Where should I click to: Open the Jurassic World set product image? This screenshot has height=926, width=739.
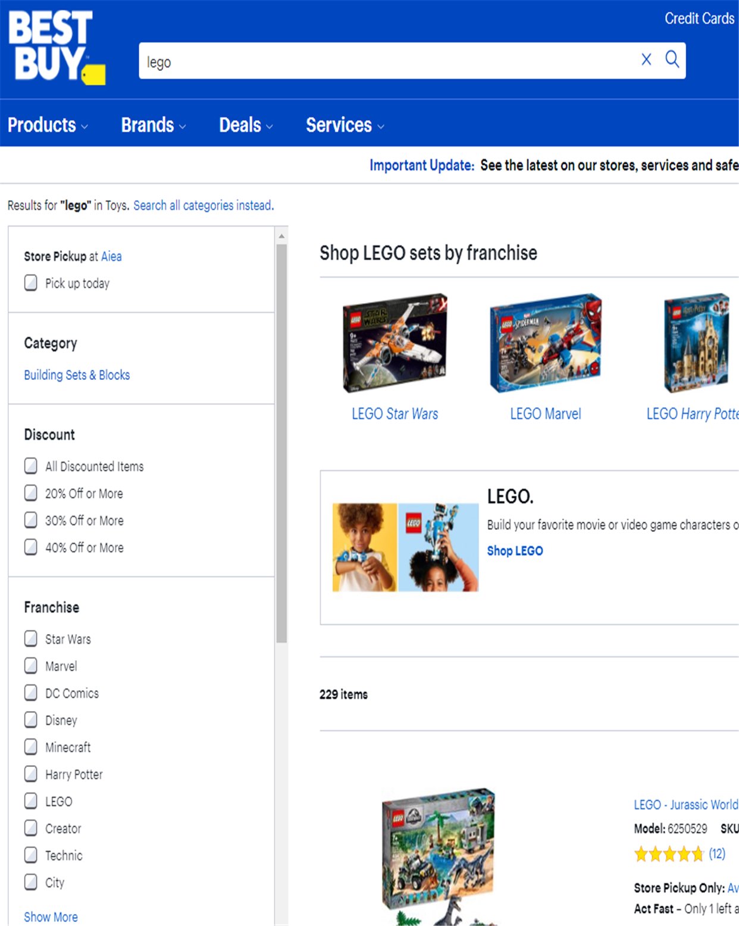click(x=439, y=856)
